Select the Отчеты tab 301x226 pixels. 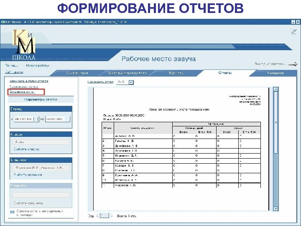(225, 73)
